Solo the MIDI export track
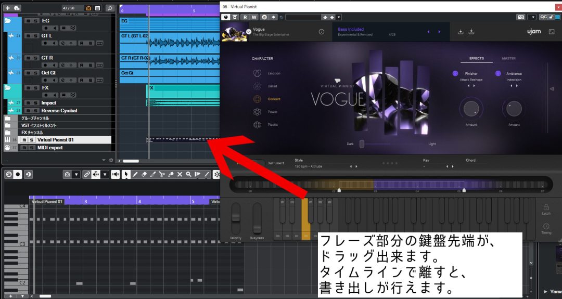This screenshot has width=562, height=299. click(x=32, y=148)
